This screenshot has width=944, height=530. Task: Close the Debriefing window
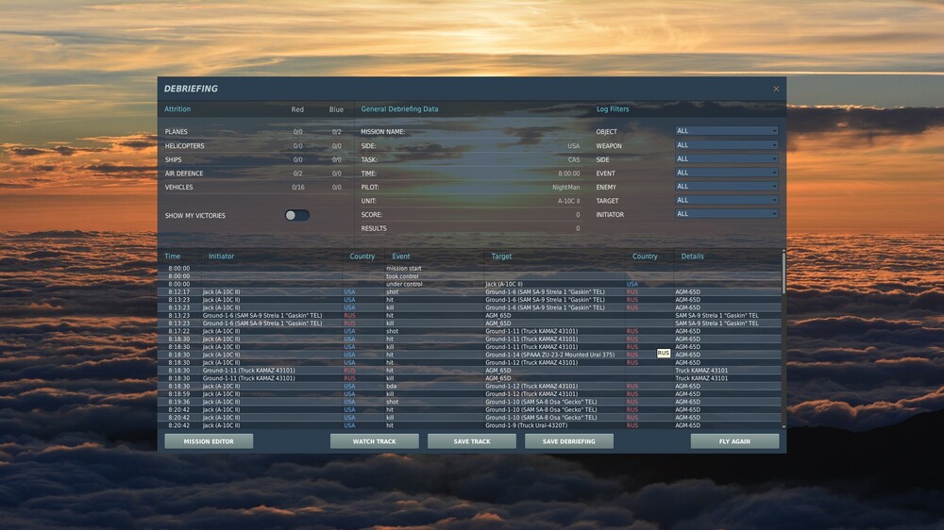pyautogui.click(x=776, y=89)
